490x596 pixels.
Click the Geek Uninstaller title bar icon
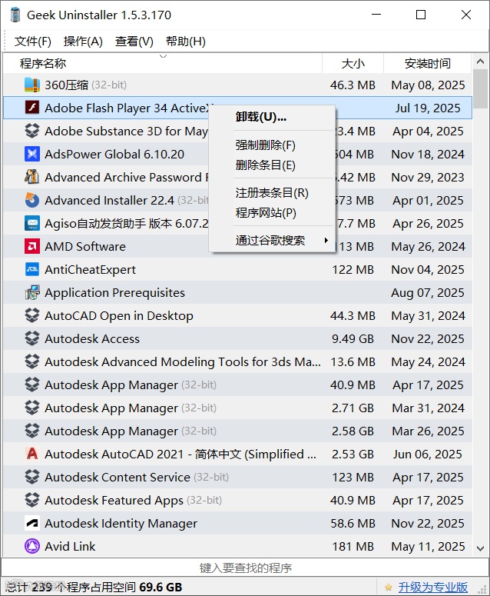(15, 15)
